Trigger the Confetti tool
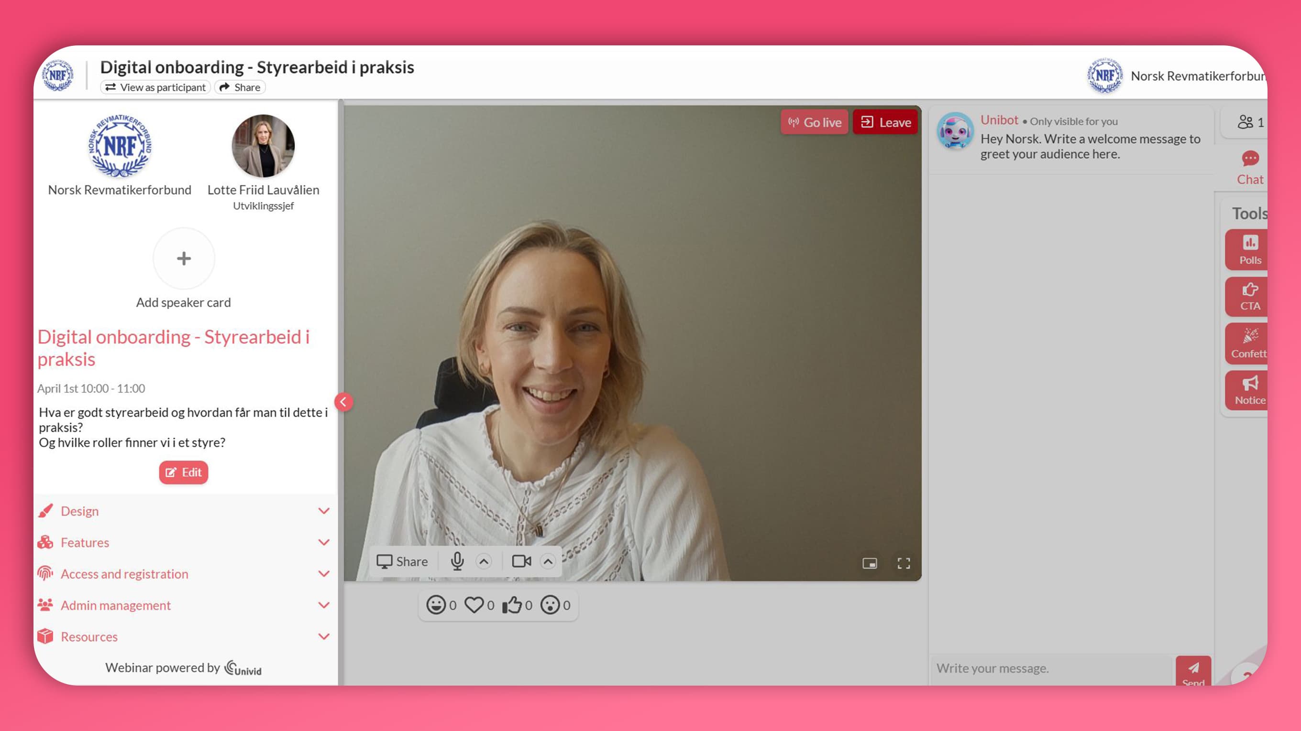The width and height of the screenshot is (1301, 731). click(1249, 344)
